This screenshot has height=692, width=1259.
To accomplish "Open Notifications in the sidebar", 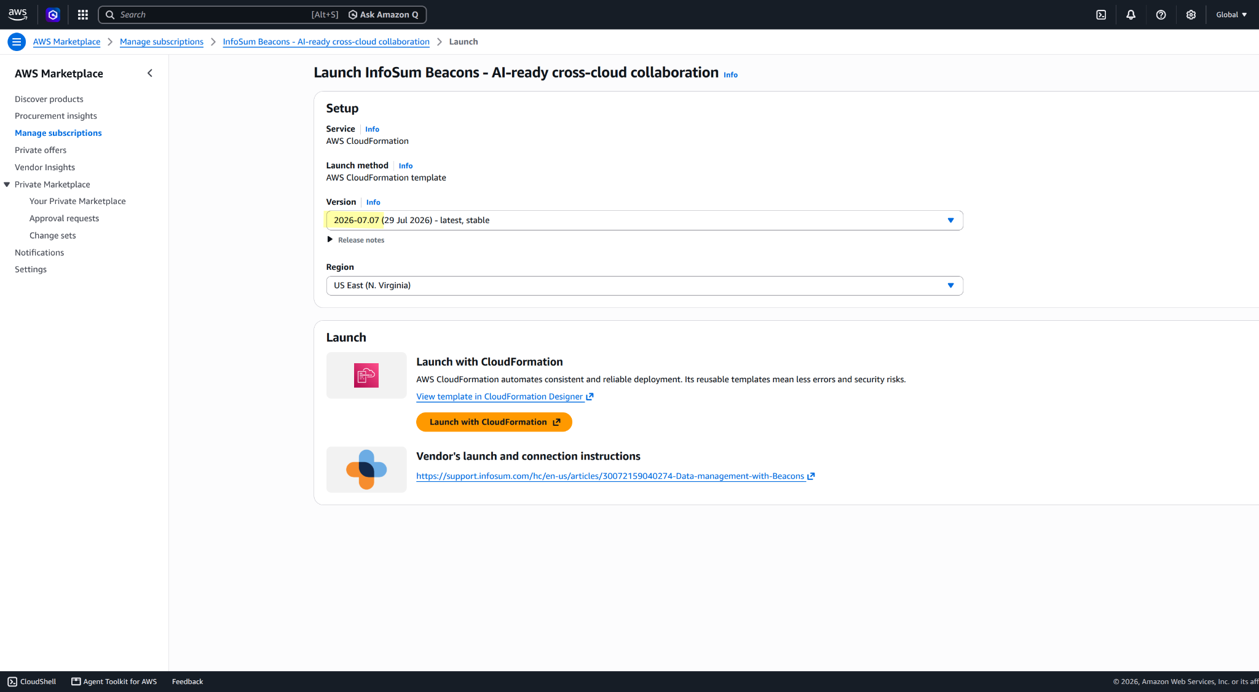I will 39,253.
